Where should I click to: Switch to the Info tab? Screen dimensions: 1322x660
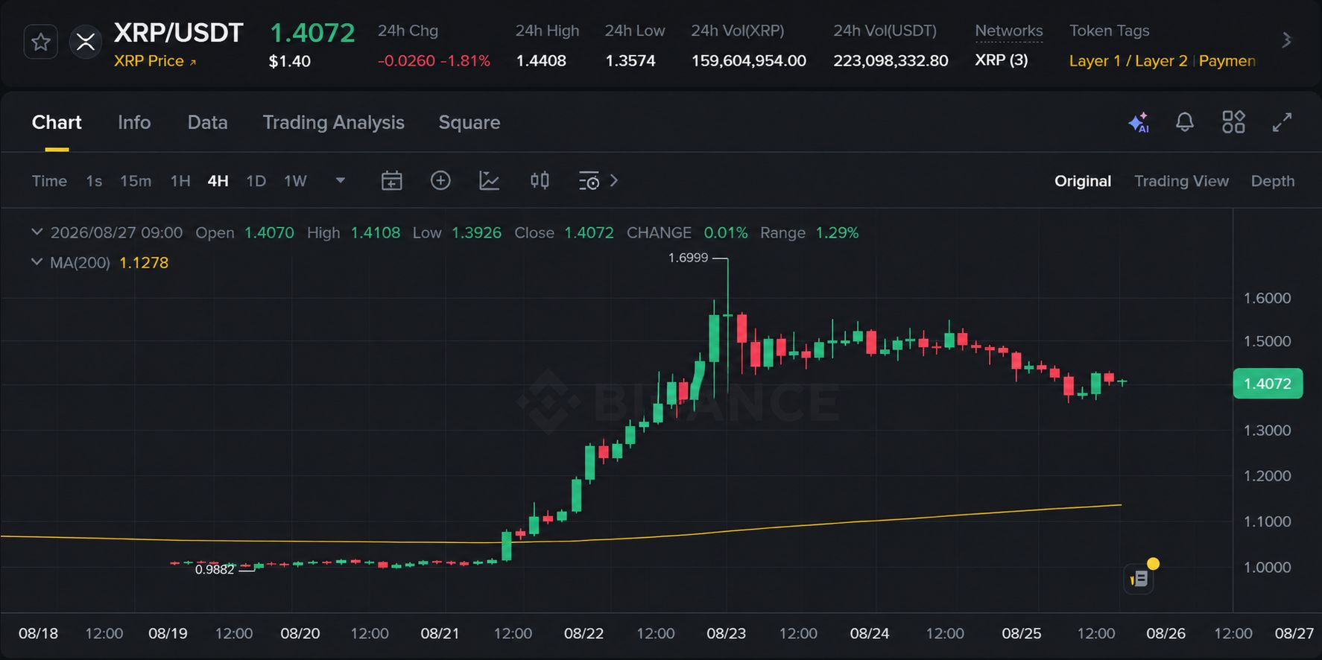click(x=134, y=122)
